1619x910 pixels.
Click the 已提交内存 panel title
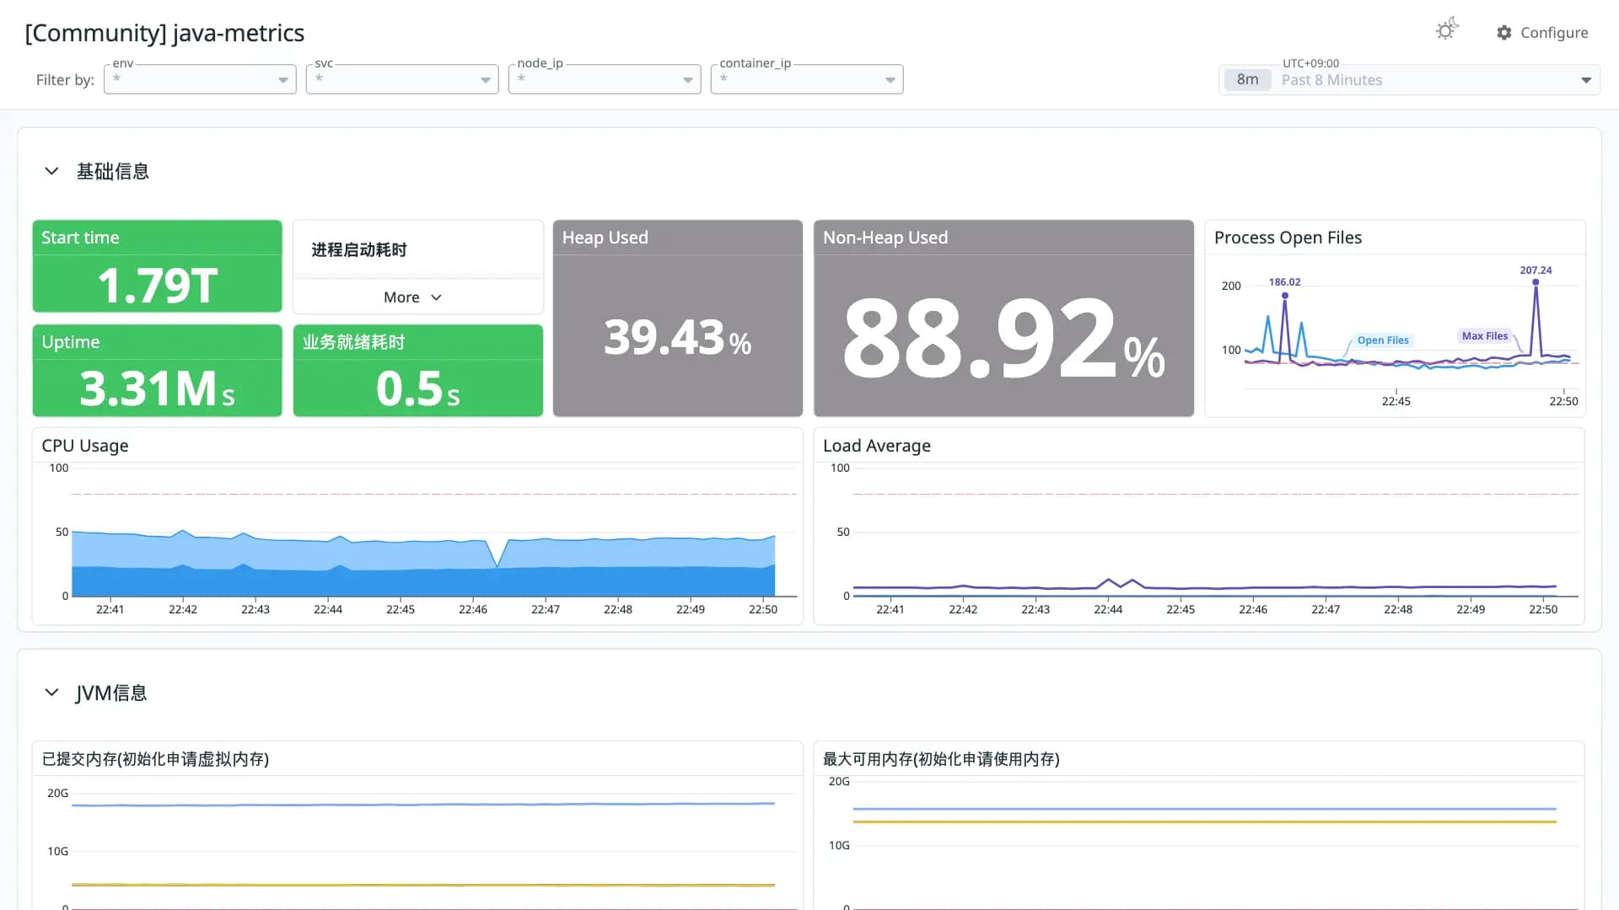pyautogui.click(x=155, y=759)
